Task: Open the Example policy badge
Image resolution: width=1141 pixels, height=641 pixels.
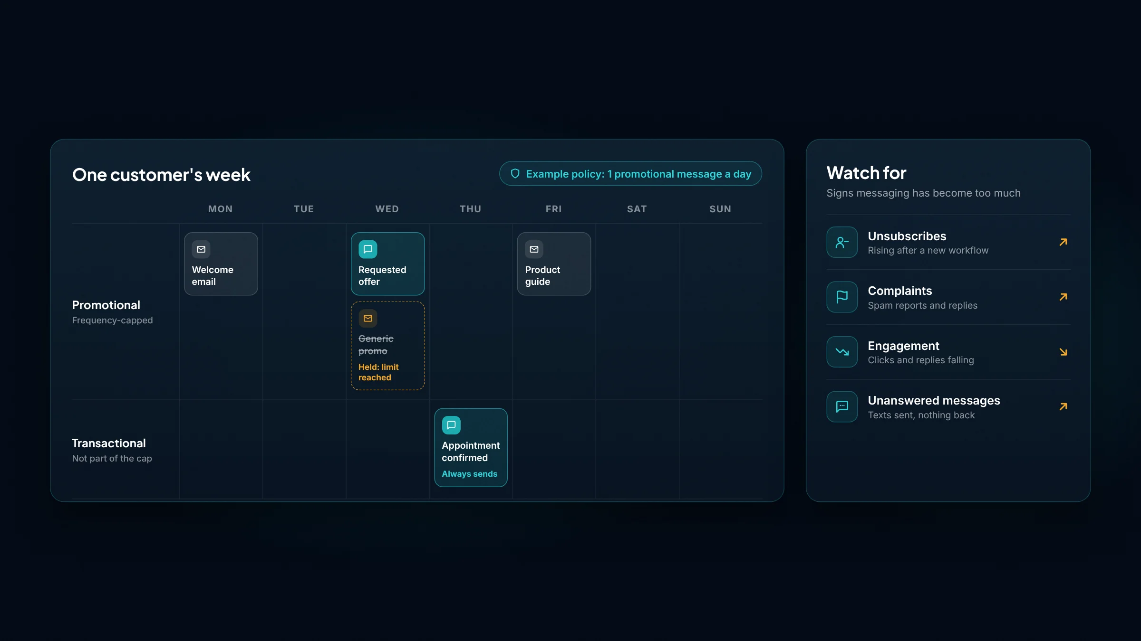Action: click(x=630, y=174)
